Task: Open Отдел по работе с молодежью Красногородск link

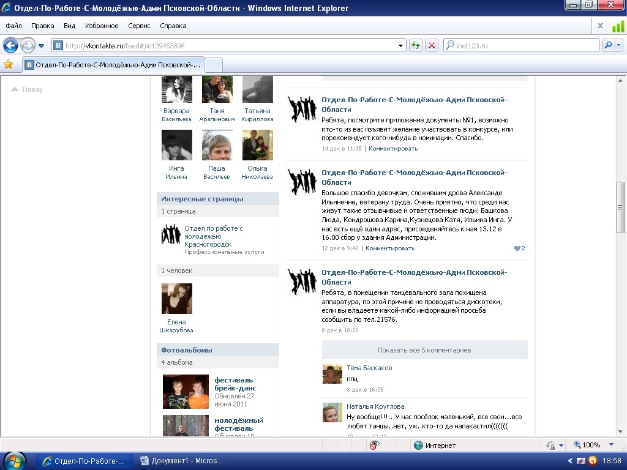Action: [x=214, y=236]
